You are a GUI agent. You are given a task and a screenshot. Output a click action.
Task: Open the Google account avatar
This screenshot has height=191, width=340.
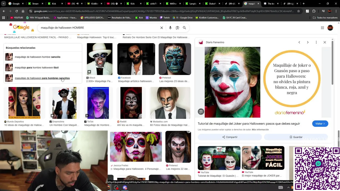coord(330,28)
